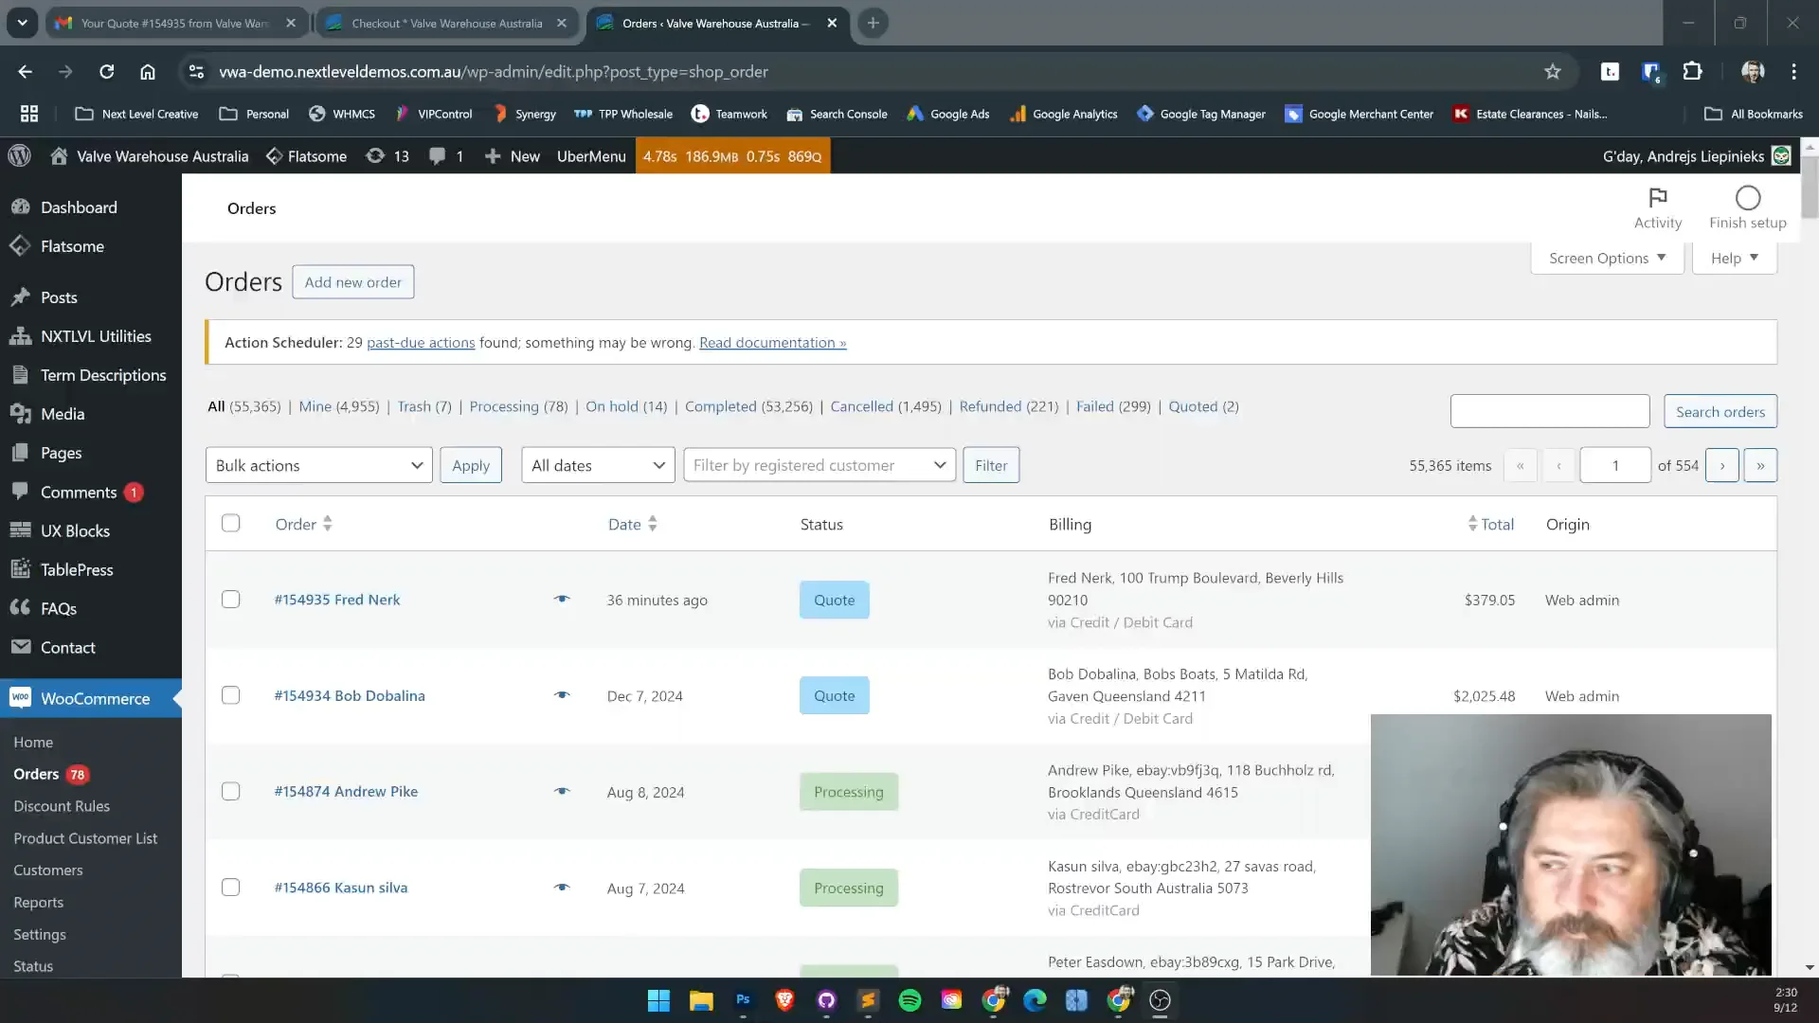Image resolution: width=1819 pixels, height=1023 pixels.
Task: Check the box for Andrew Pike's order
Action: tap(230, 792)
